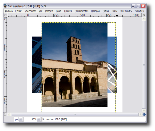Open the Editar menu
Screen dimensions: 155x131
[18, 11]
